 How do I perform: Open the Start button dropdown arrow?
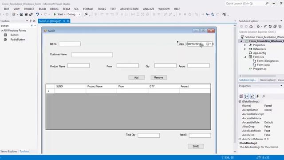coord(65,14)
